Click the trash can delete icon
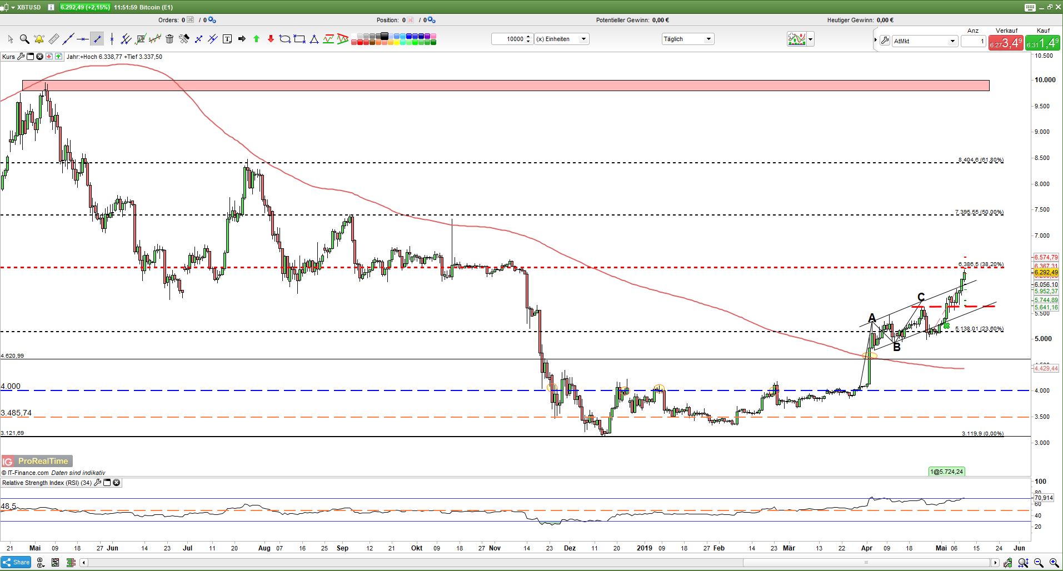The height and width of the screenshot is (571, 1063). point(169,39)
